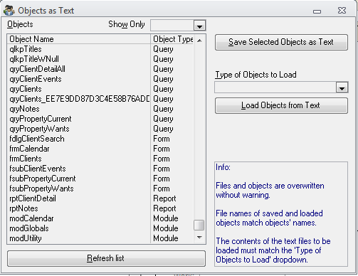Click Load Objects from Text button
358x276 pixels.
click(281, 105)
